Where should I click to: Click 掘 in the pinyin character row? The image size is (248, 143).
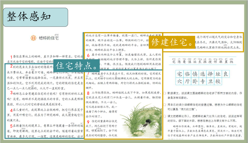pos(205,62)
